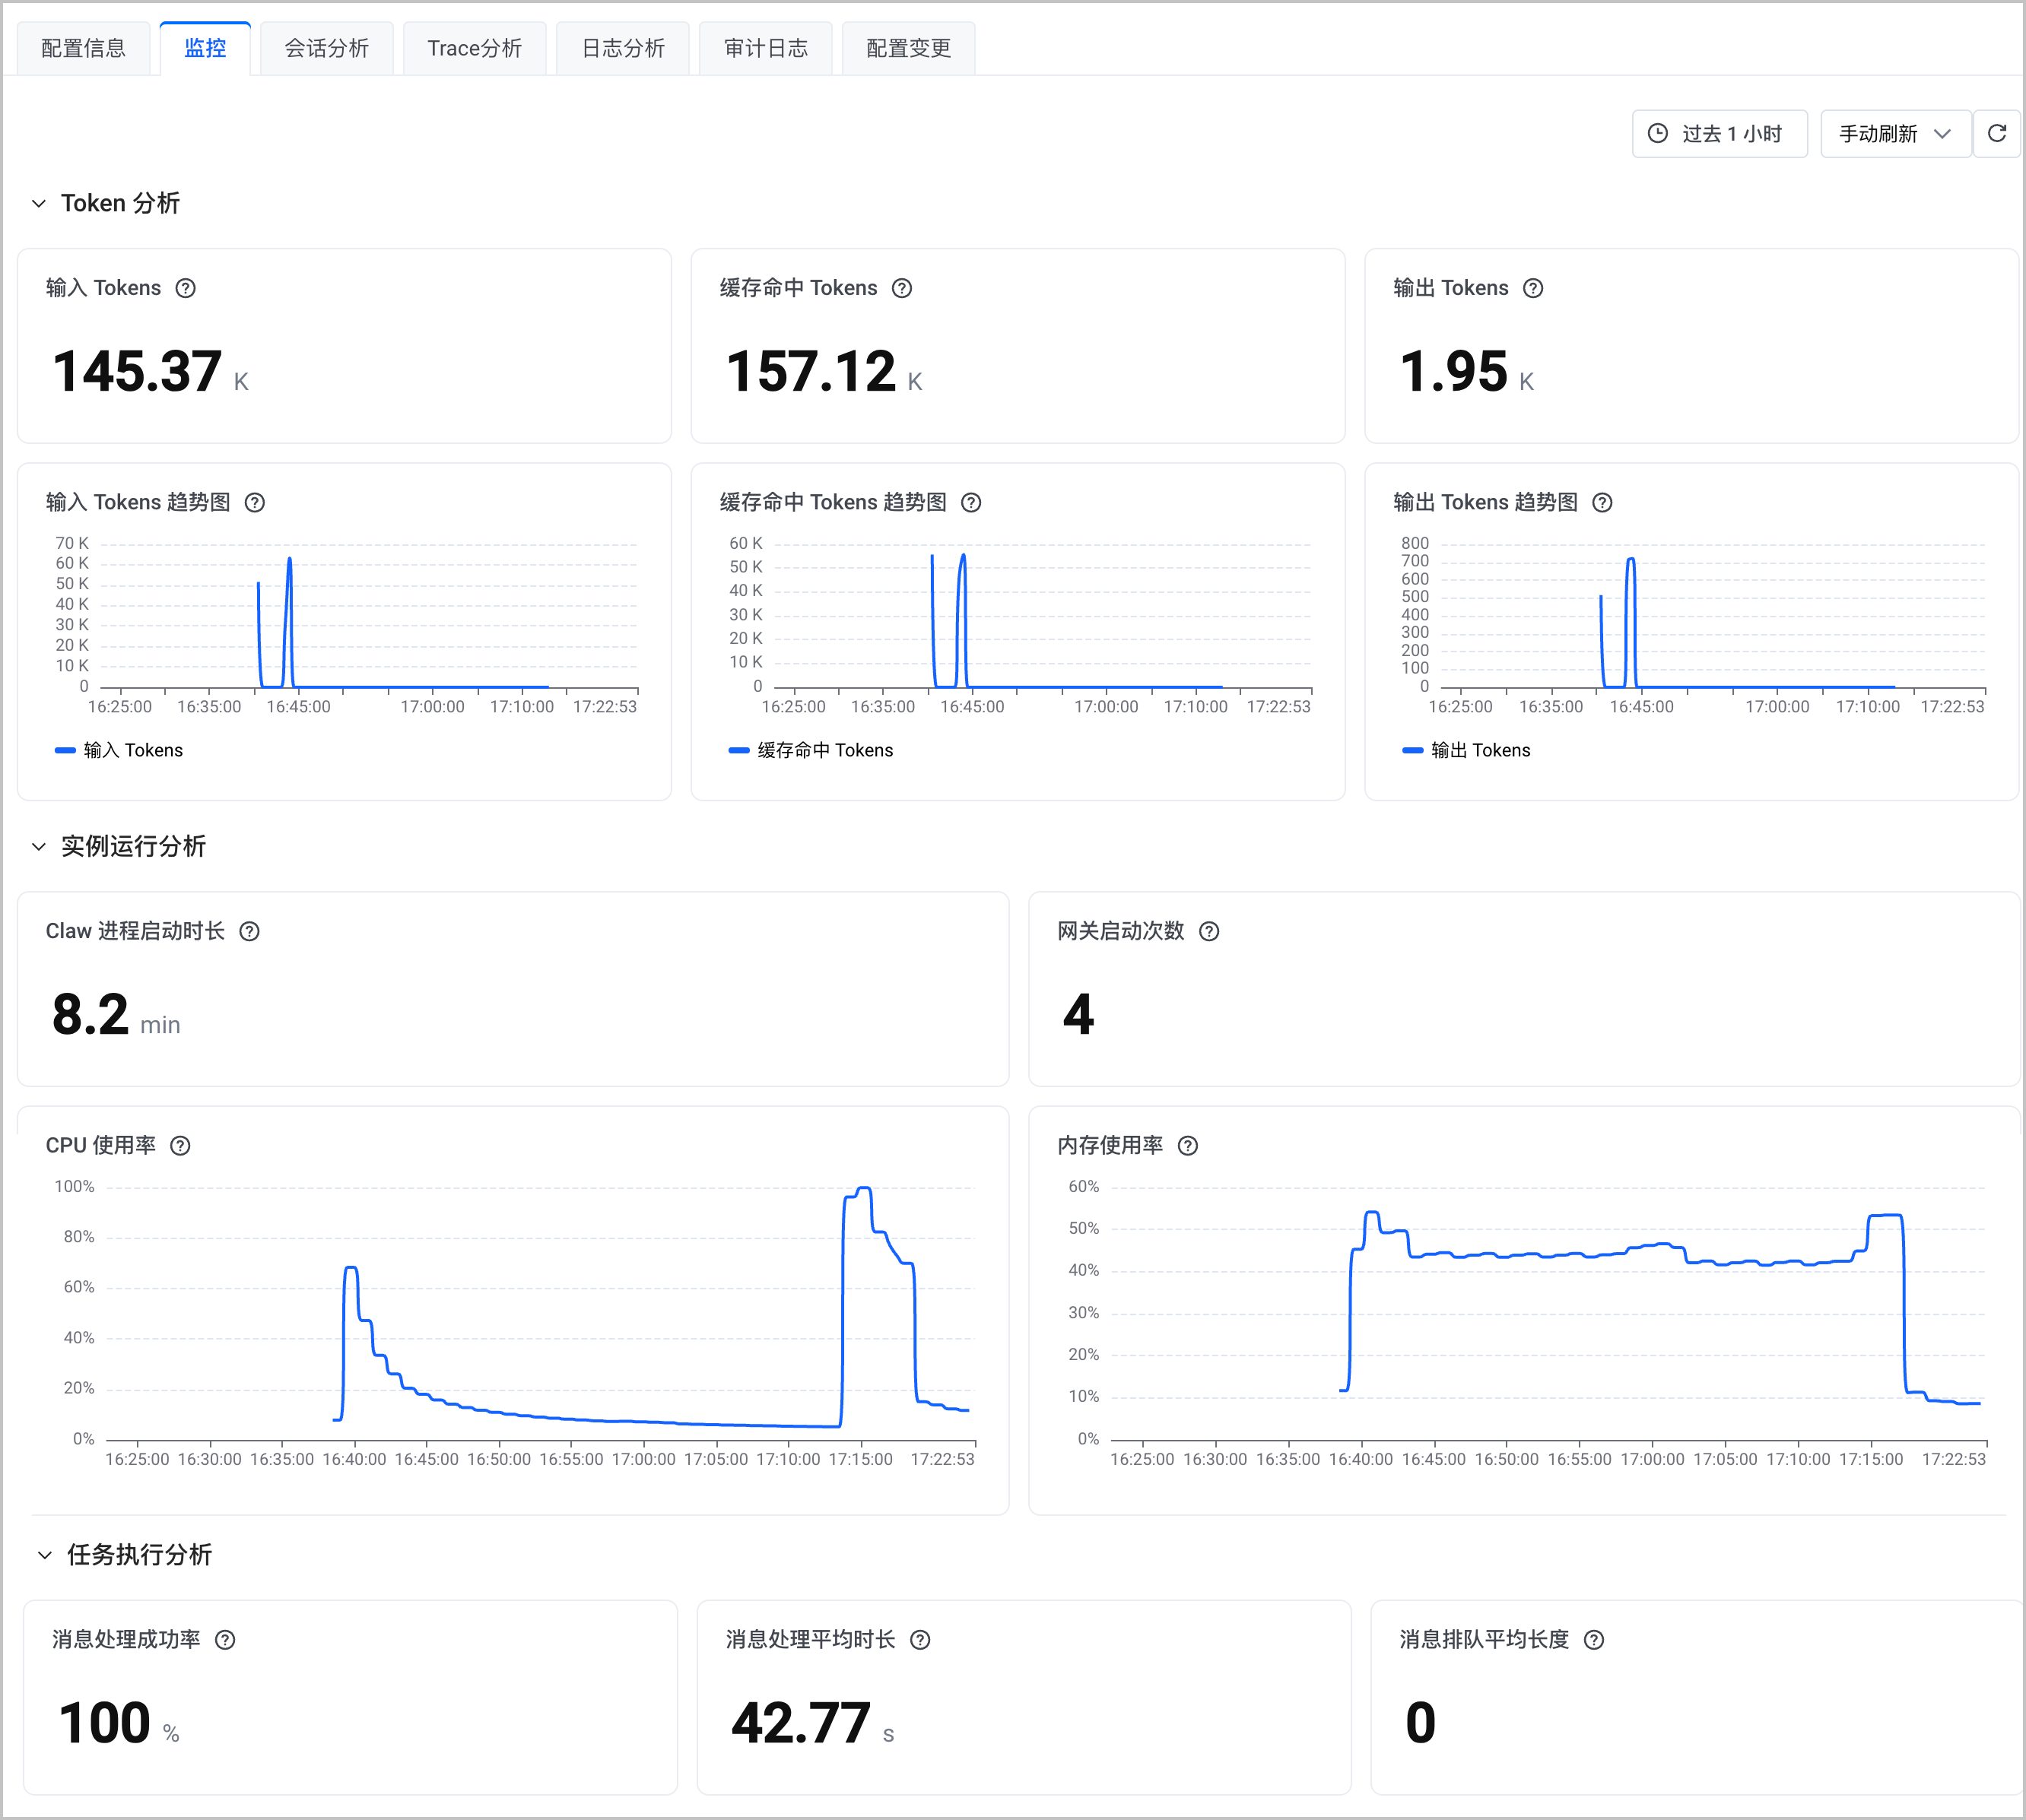Open help icon beside 输入 Tokens
The height and width of the screenshot is (1820, 2026).
click(x=185, y=288)
